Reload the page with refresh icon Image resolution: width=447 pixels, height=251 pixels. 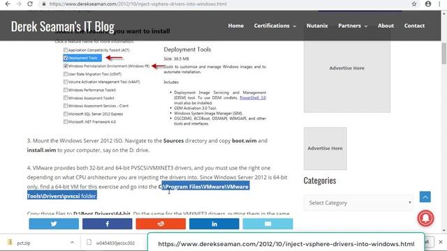coord(30,4)
